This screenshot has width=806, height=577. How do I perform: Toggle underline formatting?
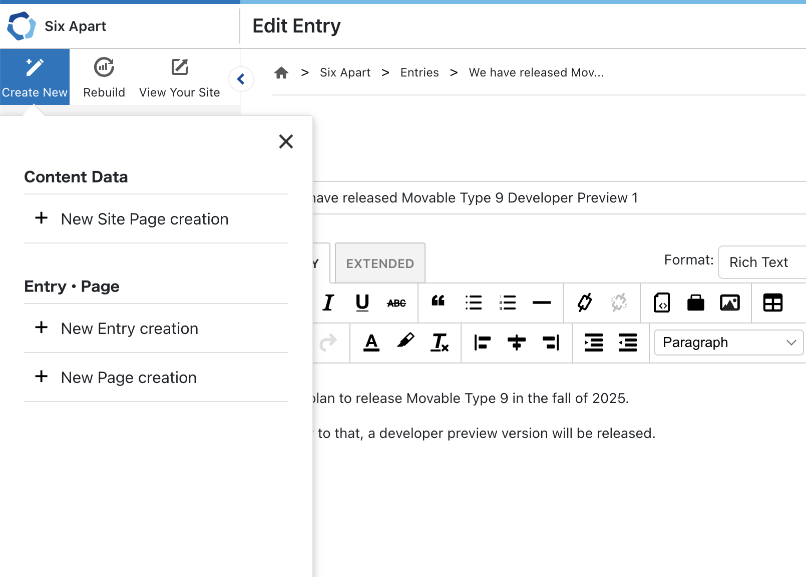362,302
